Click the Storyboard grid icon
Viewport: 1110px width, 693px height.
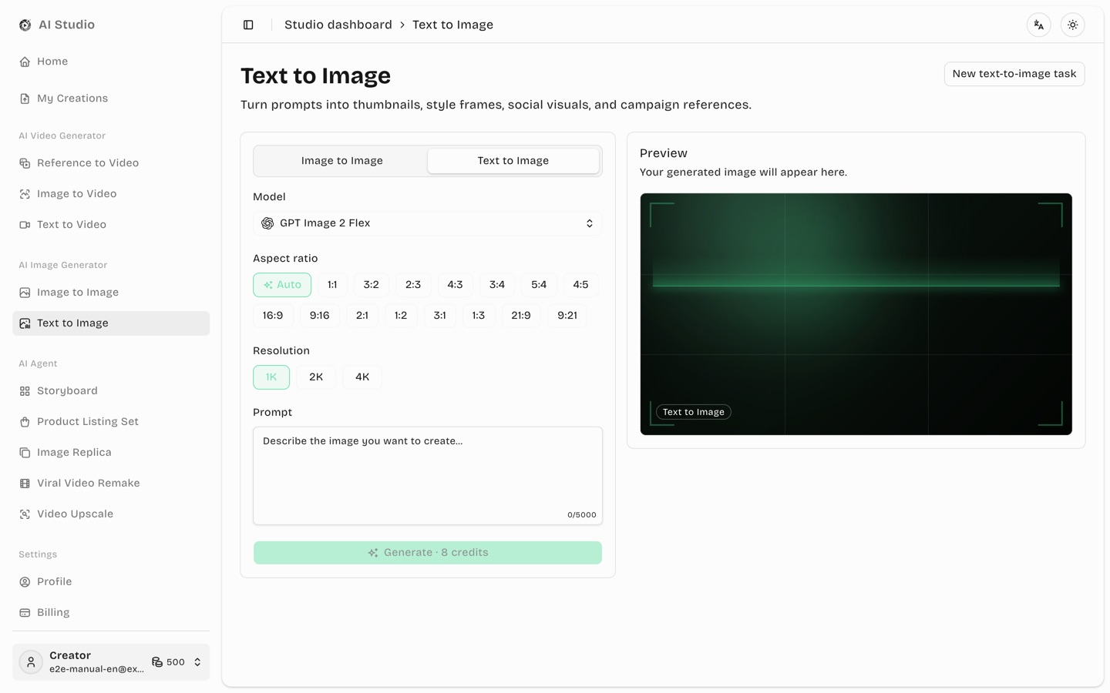click(25, 391)
